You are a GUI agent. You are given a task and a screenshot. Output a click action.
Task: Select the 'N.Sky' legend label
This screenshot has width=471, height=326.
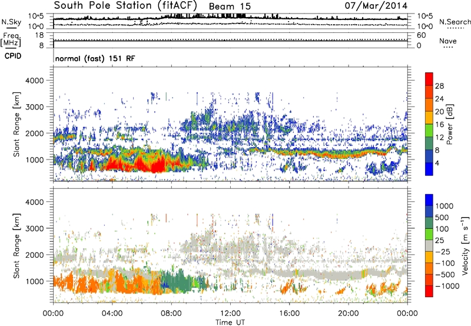click(11, 22)
